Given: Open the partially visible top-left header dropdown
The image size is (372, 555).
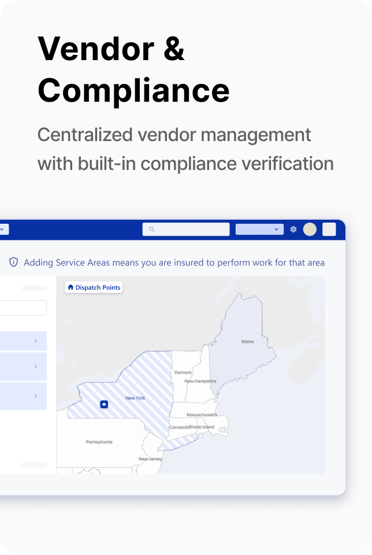Looking at the screenshot, I should point(3,230).
